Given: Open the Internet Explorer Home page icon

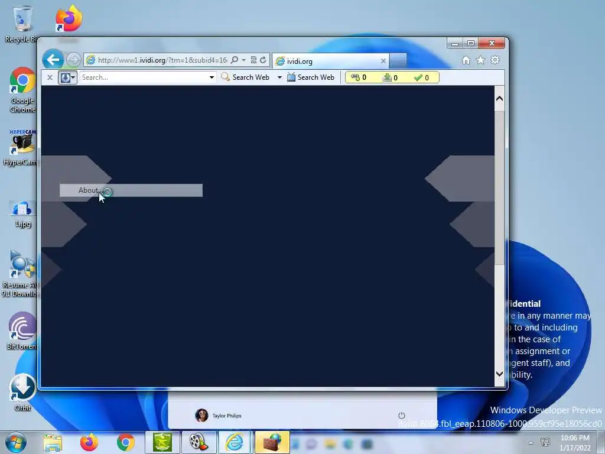Looking at the screenshot, I should 466,60.
